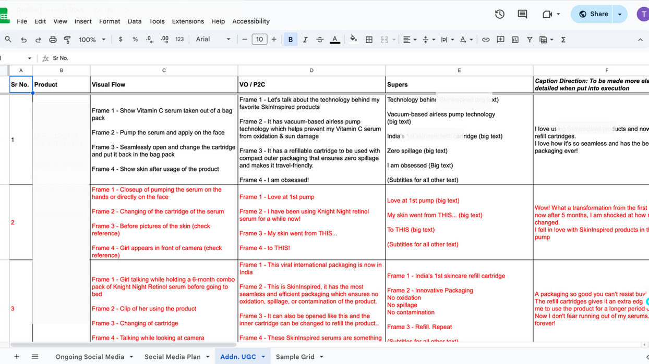Insert a chart
This screenshot has height=364, width=649.
515,40
